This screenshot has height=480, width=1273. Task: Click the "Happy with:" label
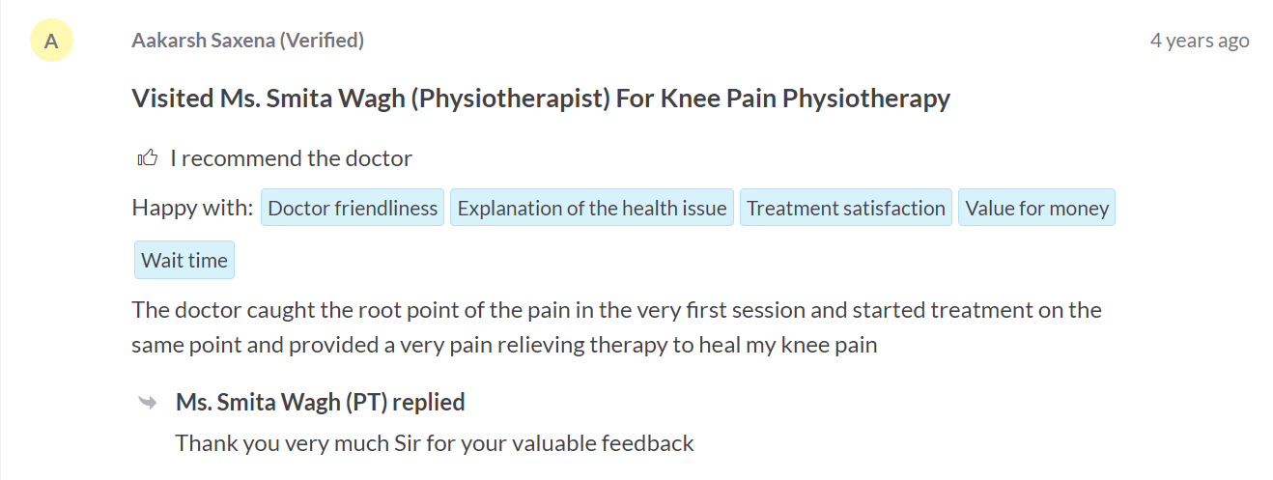(192, 208)
